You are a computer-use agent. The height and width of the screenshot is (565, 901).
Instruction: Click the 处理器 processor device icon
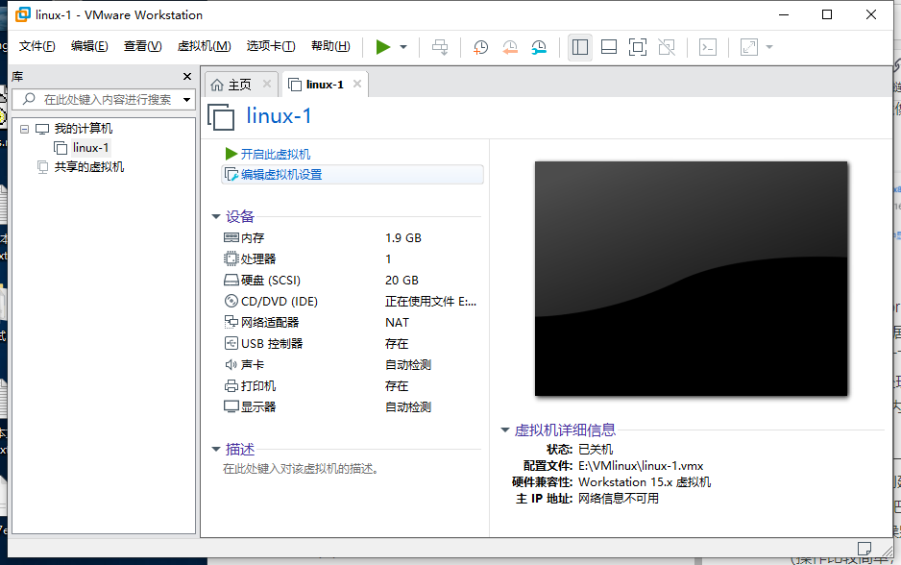click(x=231, y=258)
